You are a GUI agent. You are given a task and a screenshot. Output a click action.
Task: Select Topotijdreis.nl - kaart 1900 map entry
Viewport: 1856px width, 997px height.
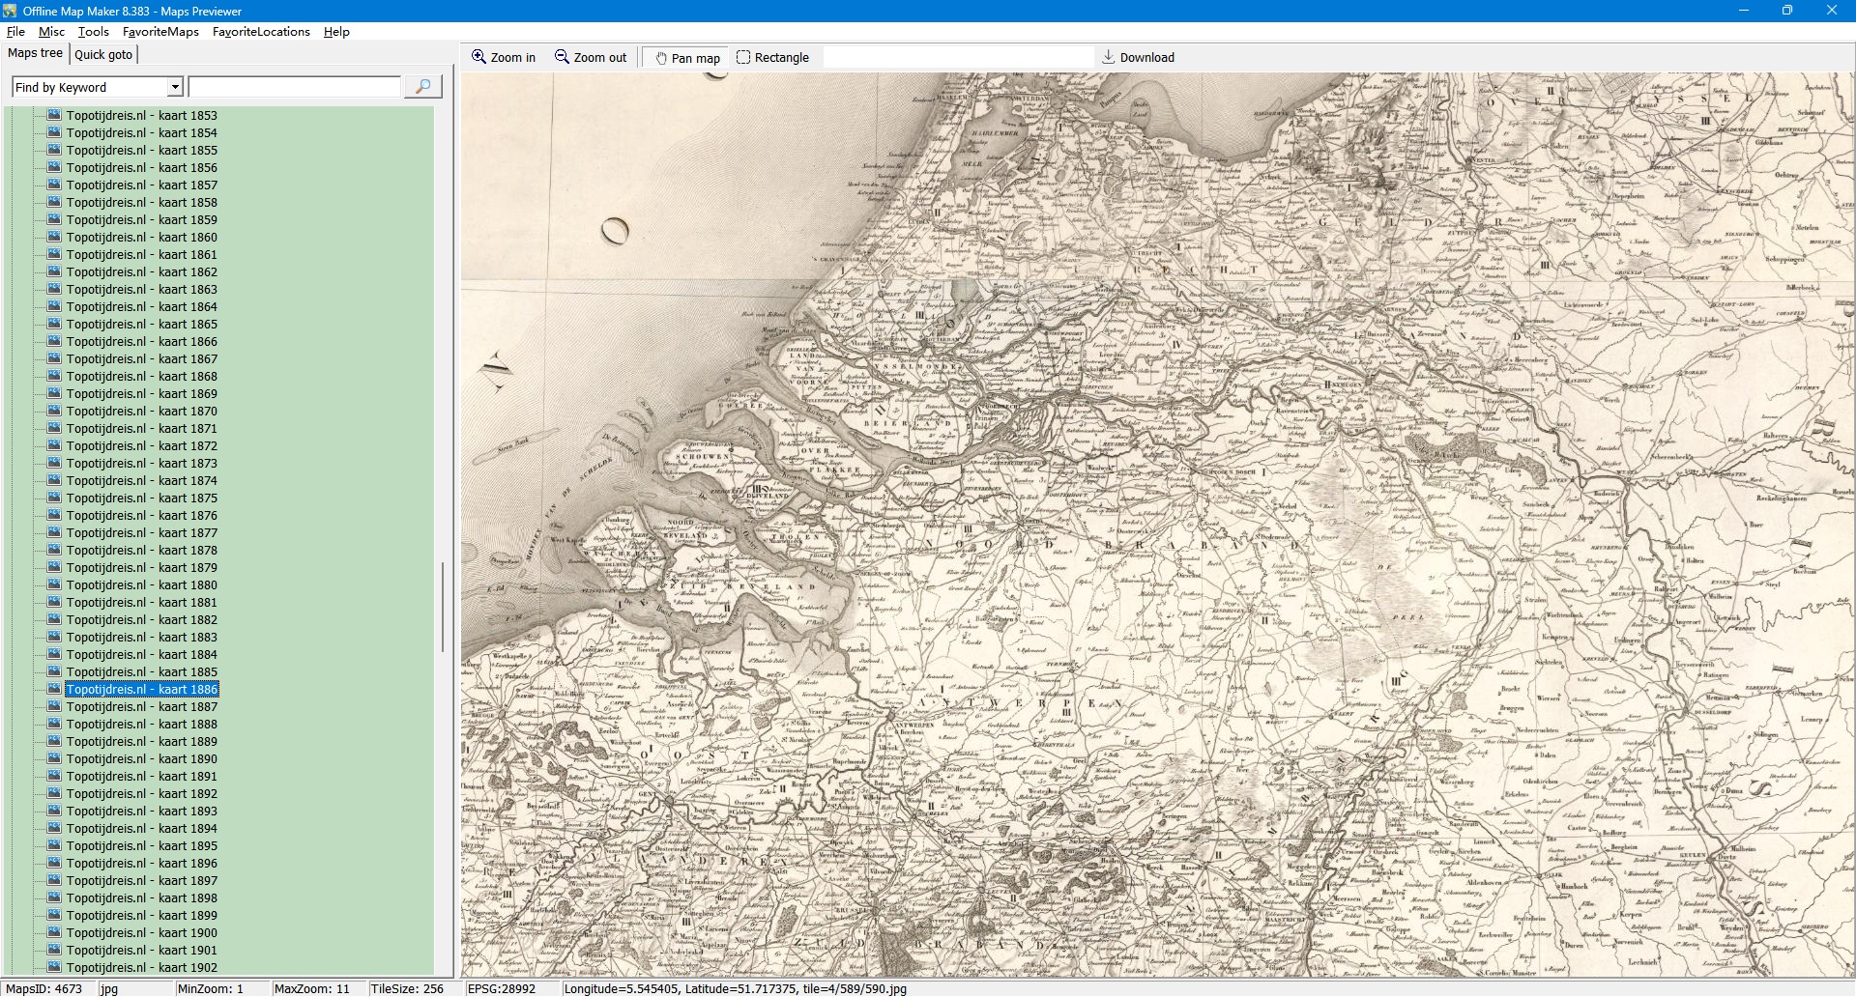point(142,932)
